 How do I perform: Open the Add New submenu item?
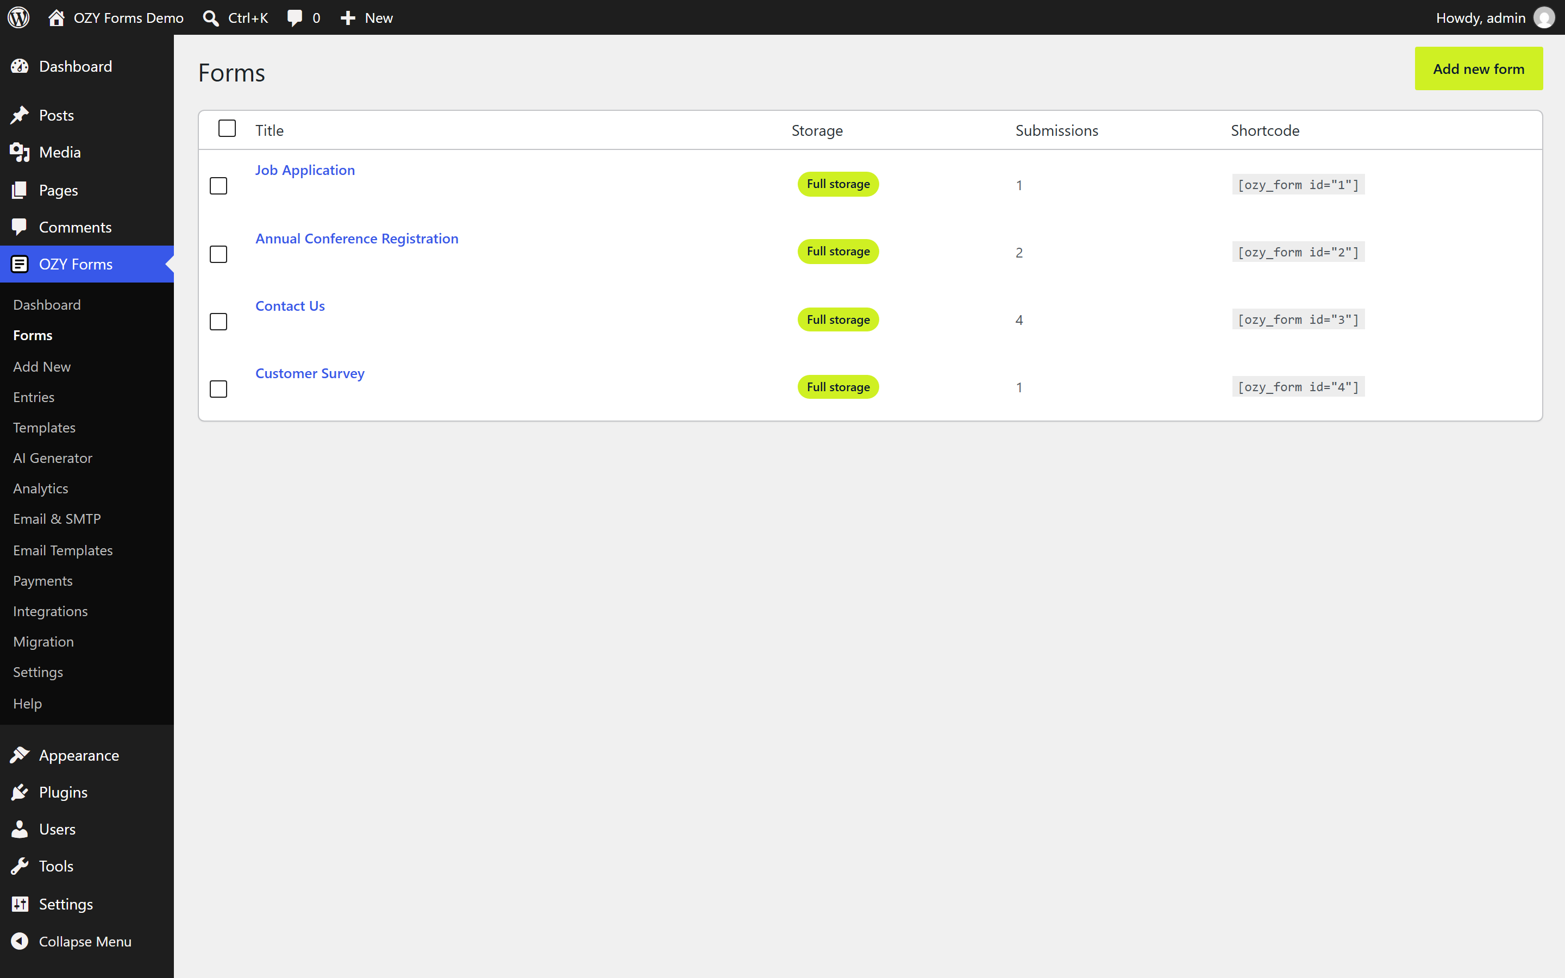pyautogui.click(x=41, y=367)
